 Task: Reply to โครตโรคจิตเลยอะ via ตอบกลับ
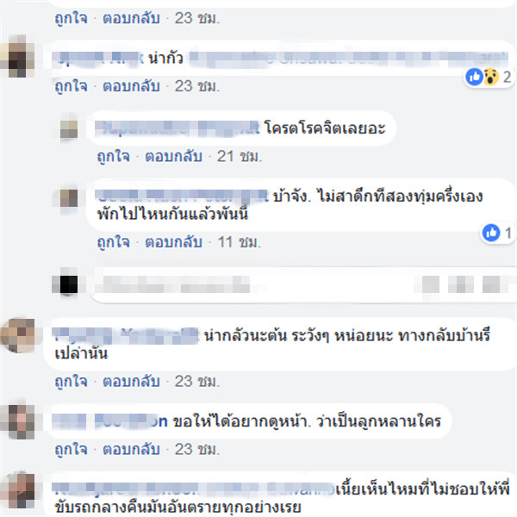point(173,156)
